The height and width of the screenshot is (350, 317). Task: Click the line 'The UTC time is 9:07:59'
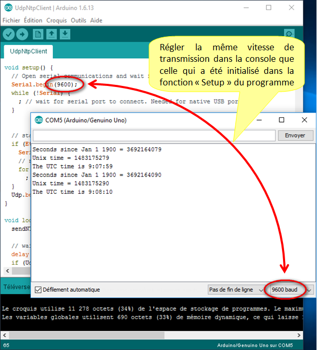coord(73,167)
